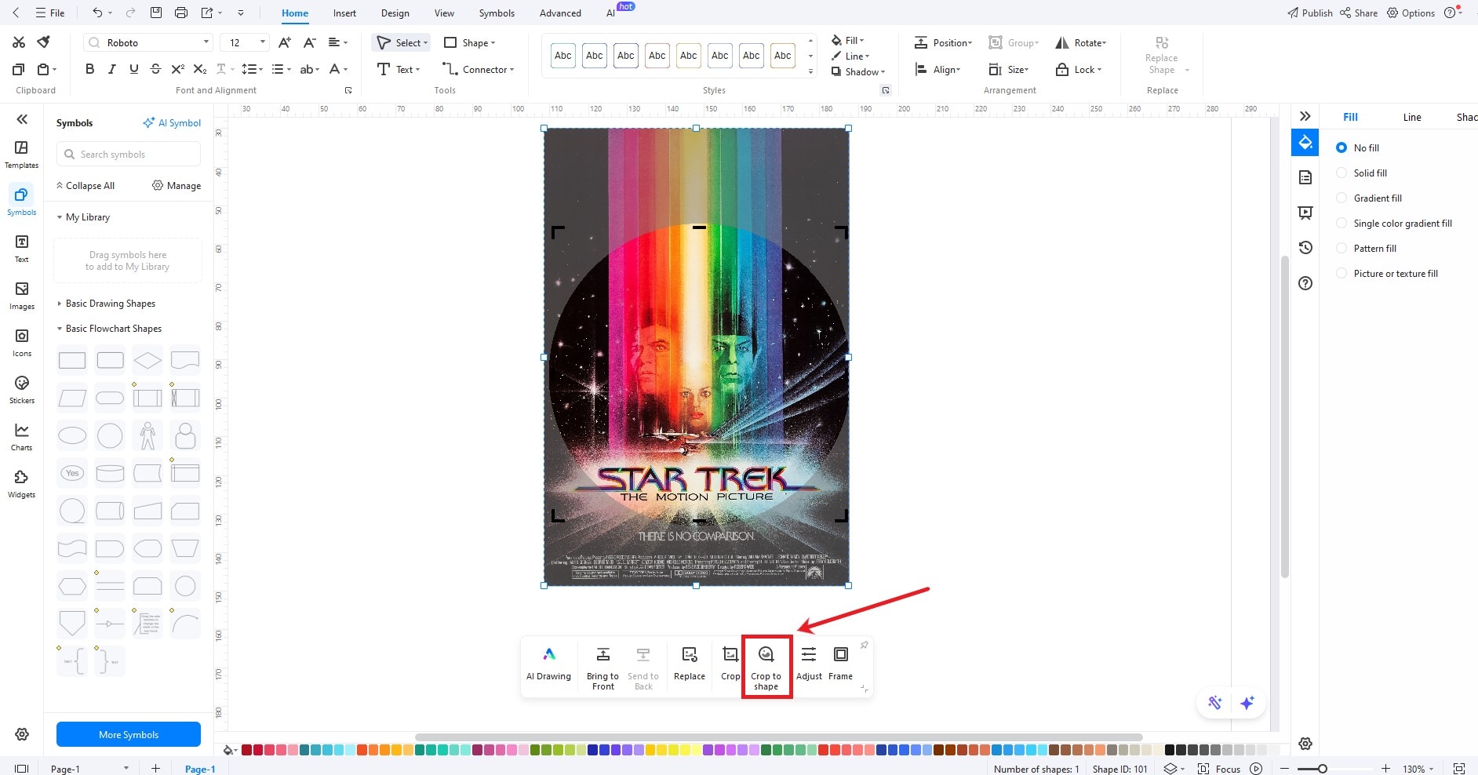Click the Frame tool in floating toolbar
Image resolution: width=1478 pixels, height=775 pixels.
pos(840,663)
